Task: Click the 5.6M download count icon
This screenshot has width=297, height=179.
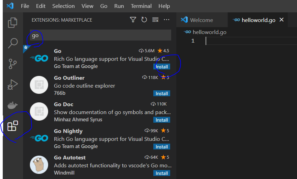Action: 141,51
